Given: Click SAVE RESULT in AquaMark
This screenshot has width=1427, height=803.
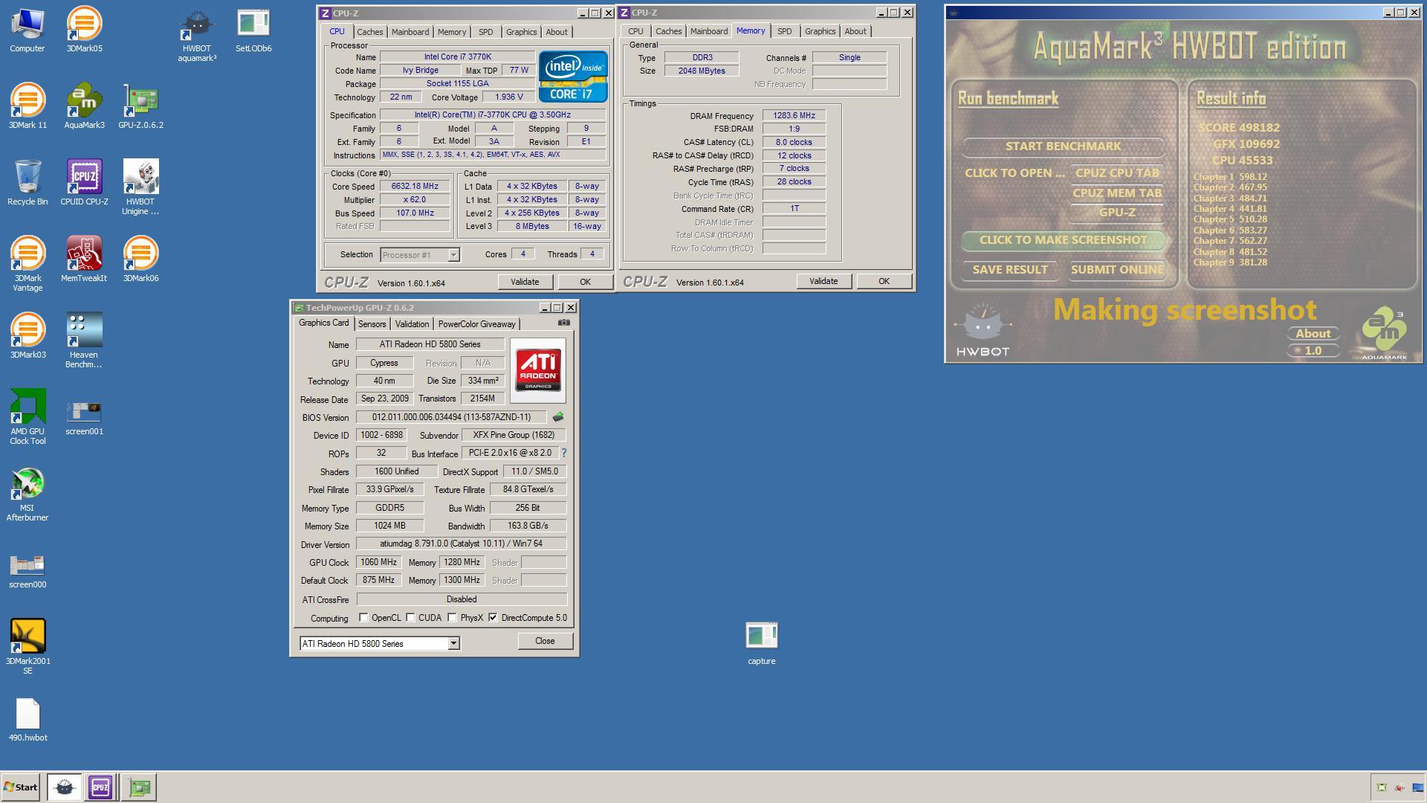Looking at the screenshot, I should (1010, 270).
